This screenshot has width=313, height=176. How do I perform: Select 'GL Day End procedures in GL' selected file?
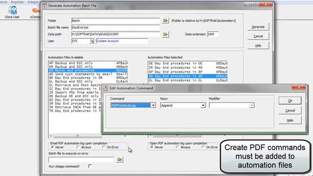tap(188, 80)
